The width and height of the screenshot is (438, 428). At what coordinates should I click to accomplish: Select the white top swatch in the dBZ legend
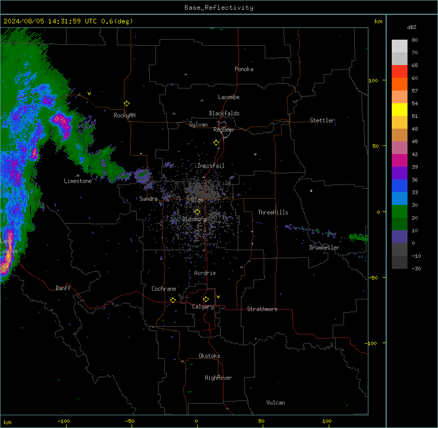(399, 46)
